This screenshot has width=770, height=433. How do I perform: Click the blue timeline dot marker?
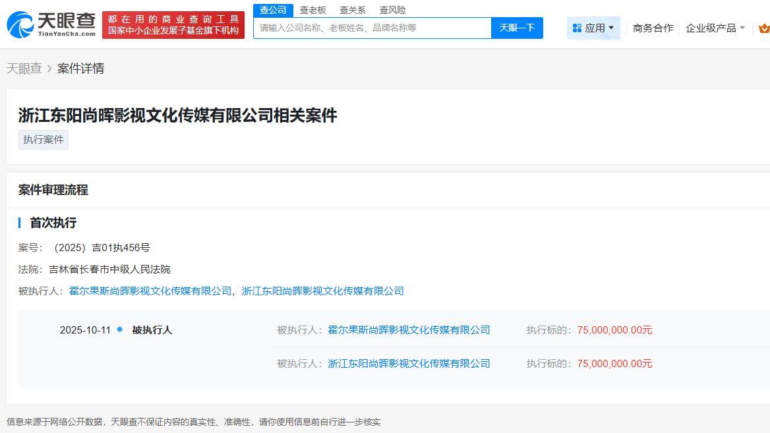point(119,330)
